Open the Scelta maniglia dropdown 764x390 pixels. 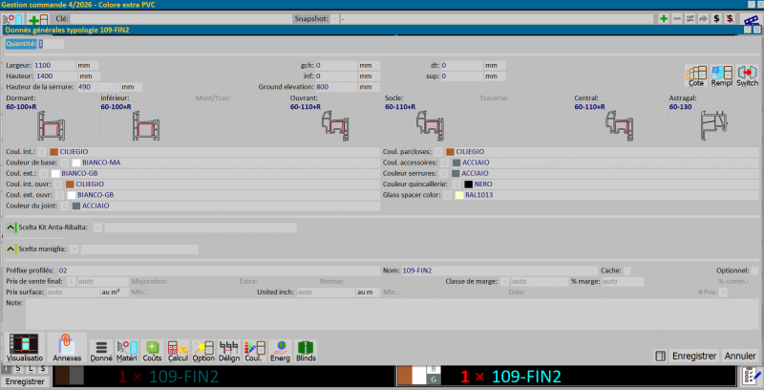pos(74,249)
